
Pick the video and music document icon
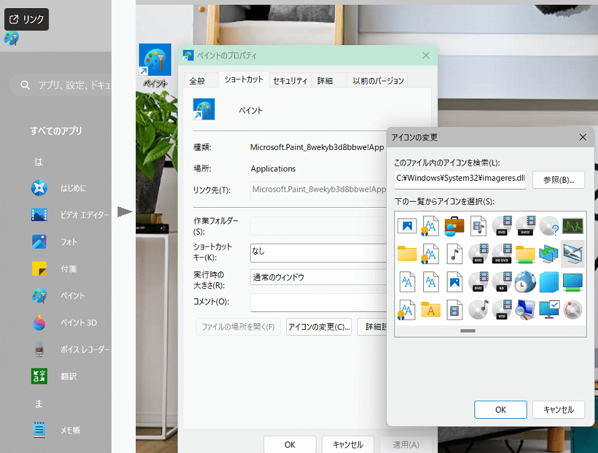point(478,226)
